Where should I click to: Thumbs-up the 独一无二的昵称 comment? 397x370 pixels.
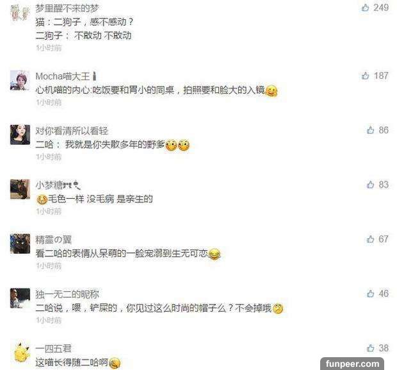coord(370,294)
